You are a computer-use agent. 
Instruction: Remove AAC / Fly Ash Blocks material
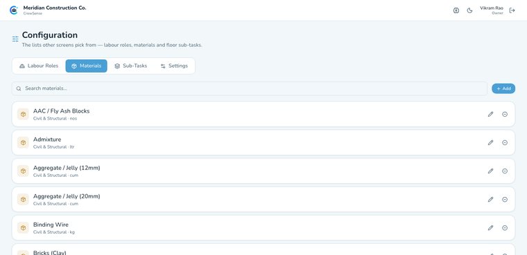pos(505,114)
